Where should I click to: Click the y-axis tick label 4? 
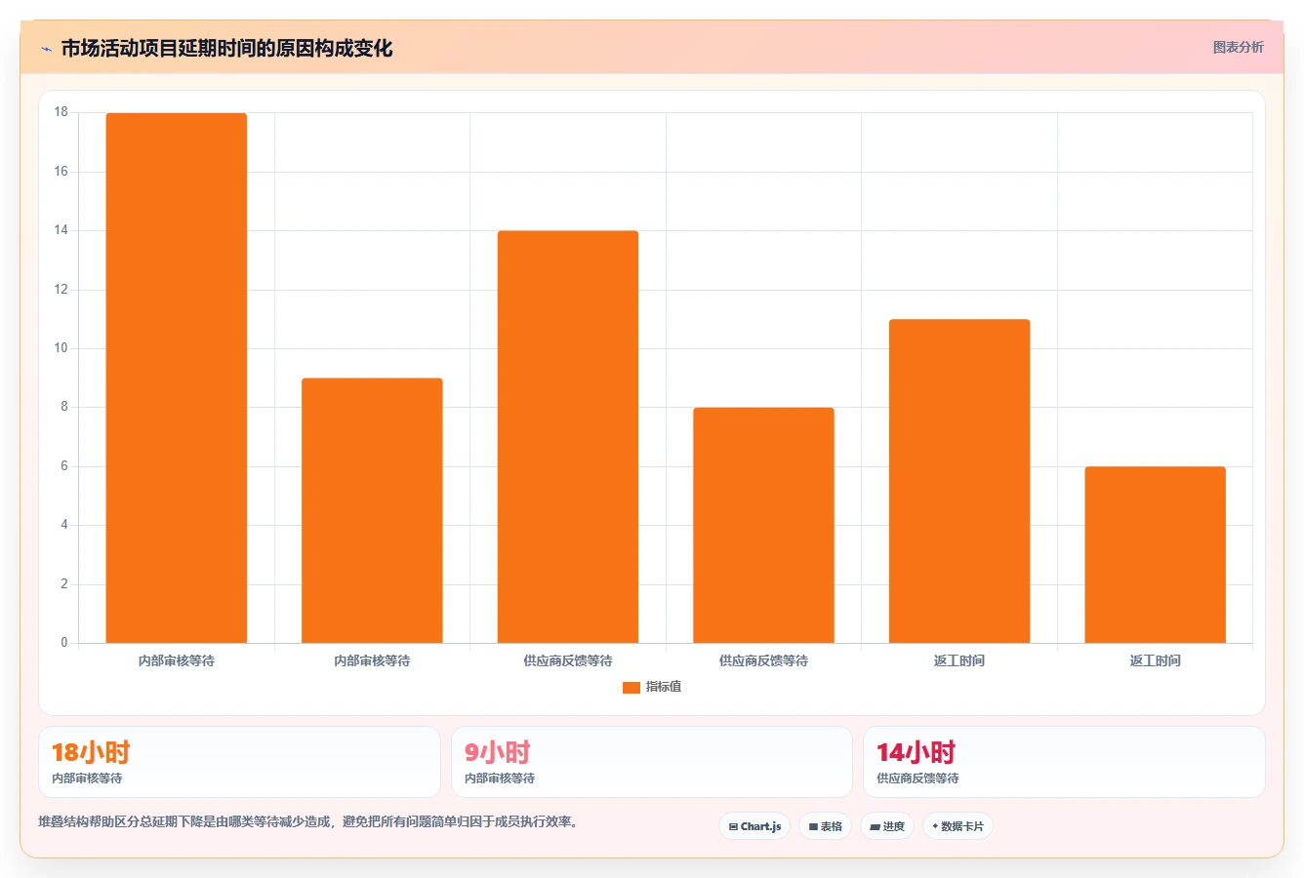point(64,525)
